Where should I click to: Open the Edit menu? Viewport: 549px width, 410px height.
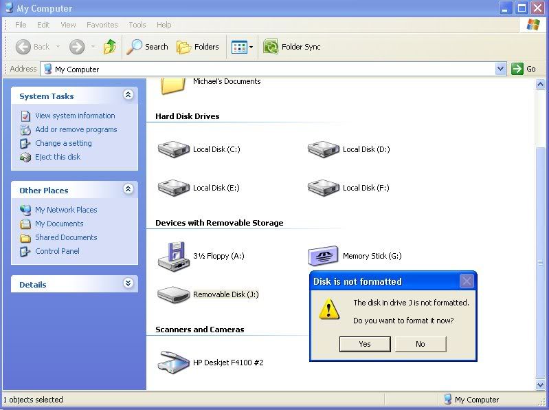click(x=43, y=25)
